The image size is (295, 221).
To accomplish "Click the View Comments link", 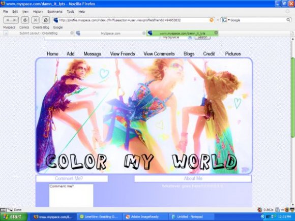I will point(159,54).
